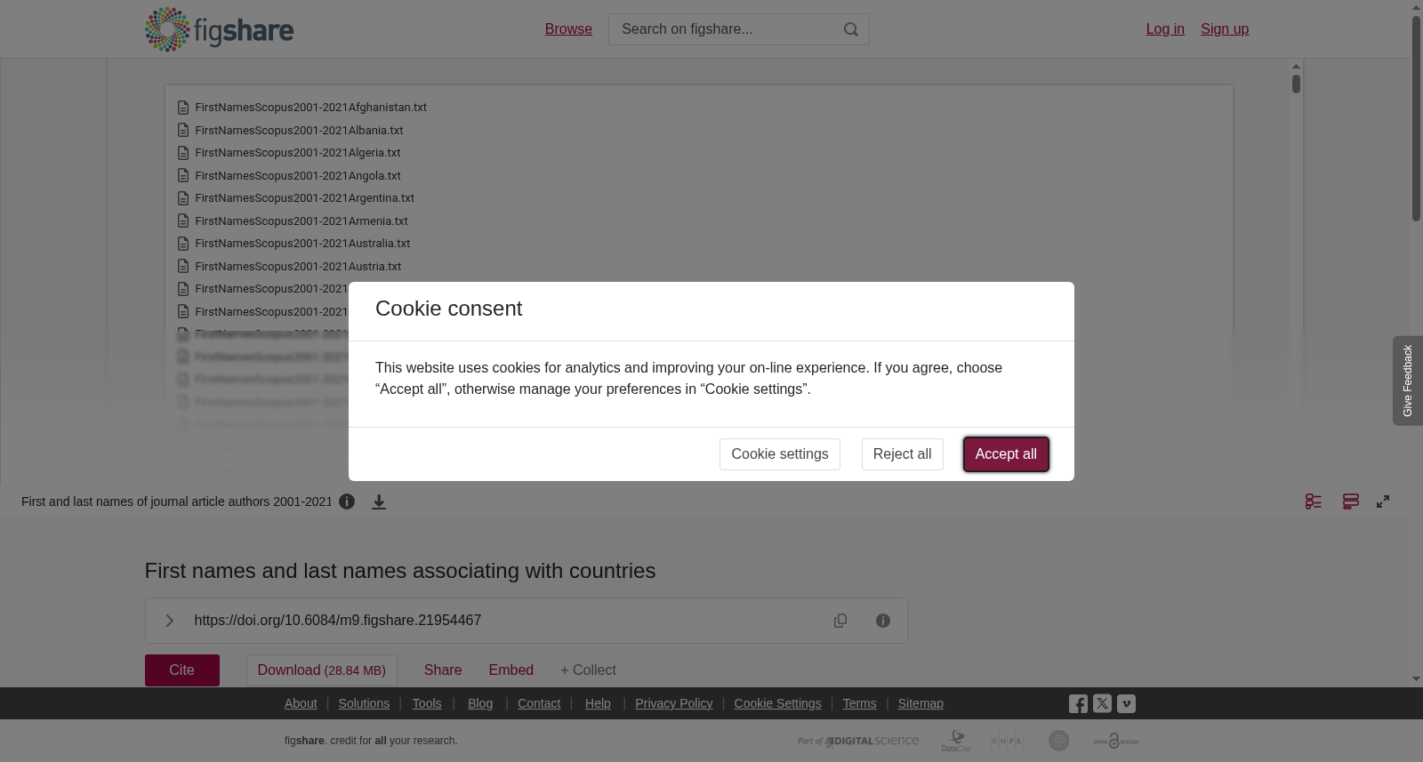
Task: Open the X social icon in footer
Action: 1102,703
